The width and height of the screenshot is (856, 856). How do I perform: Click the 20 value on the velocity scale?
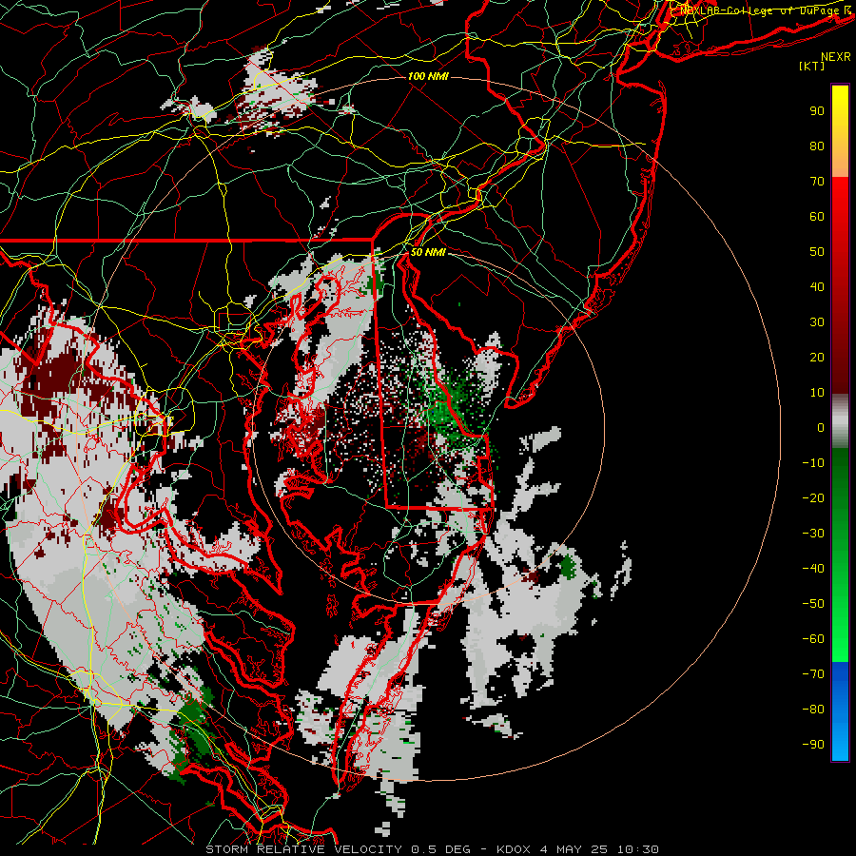click(x=817, y=358)
